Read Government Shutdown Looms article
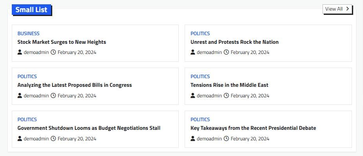 click(89, 128)
